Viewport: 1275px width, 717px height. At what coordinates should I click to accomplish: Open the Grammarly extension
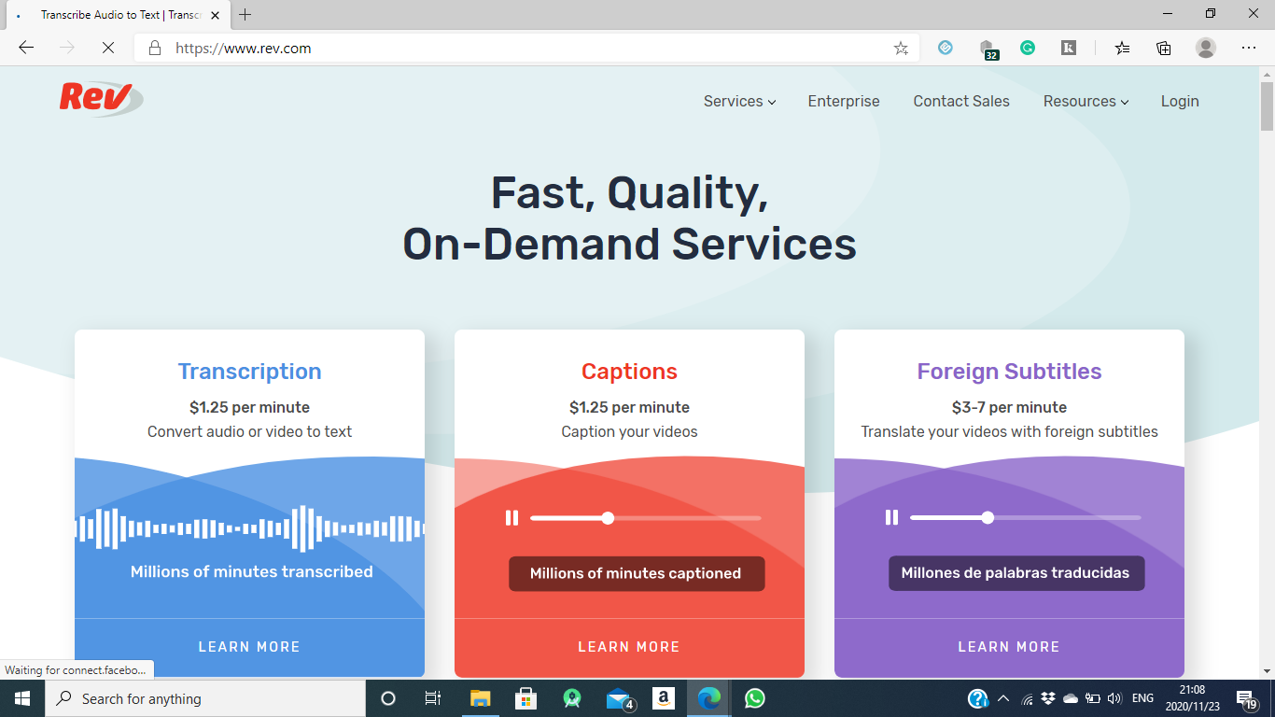click(x=1028, y=48)
